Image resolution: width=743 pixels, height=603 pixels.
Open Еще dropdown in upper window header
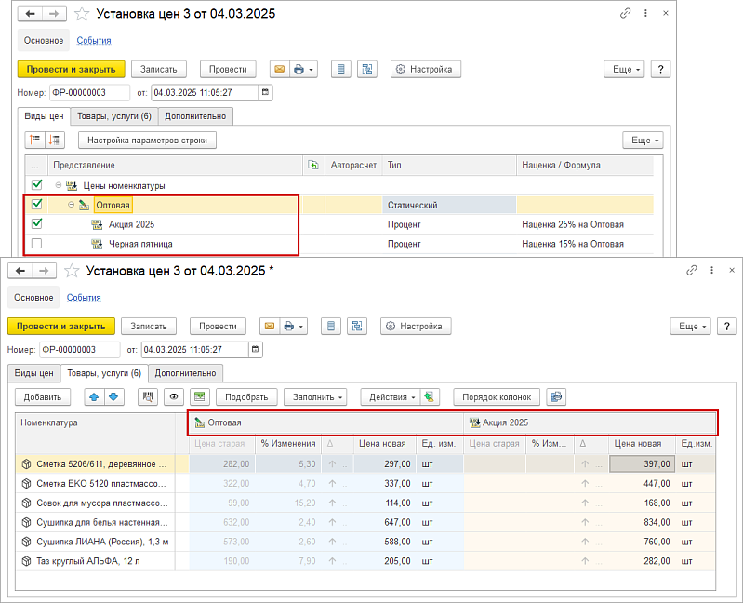pos(626,69)
